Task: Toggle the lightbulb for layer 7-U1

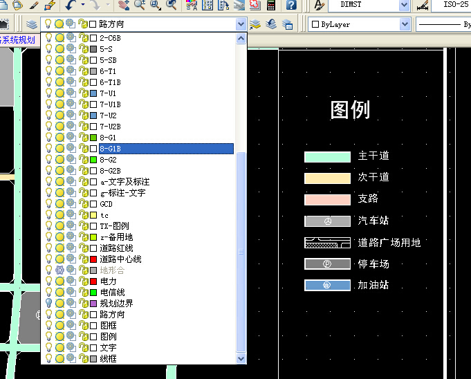Action: click(x=48, y=93)
